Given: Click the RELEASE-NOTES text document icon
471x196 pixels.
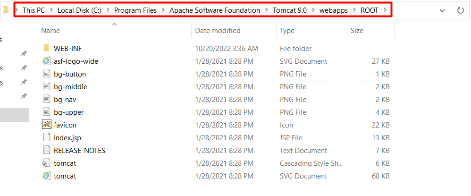Looking at the screenshot, I should [x=46, y=150].
